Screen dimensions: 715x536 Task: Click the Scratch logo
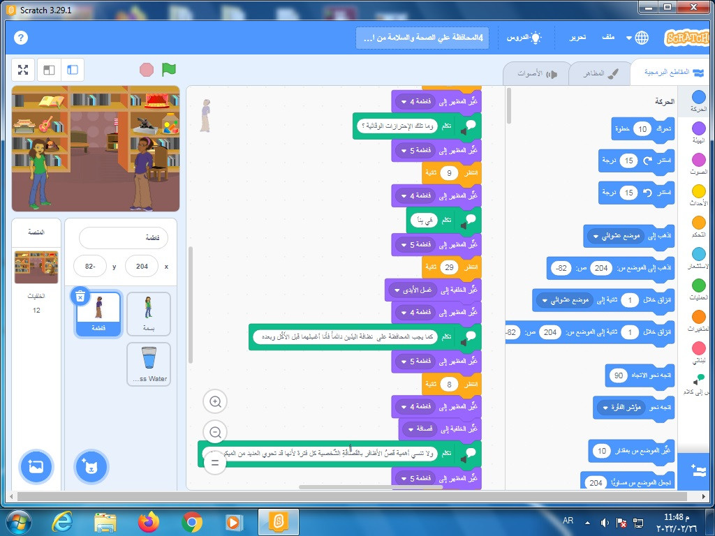tap(688, 38)
